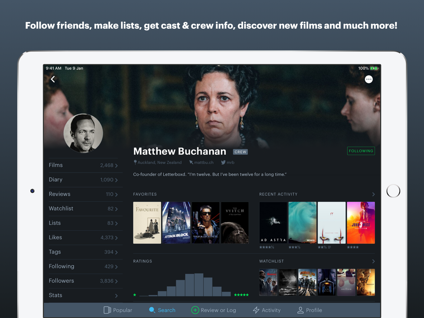Viewport: 424px width, 318px height.
Task: Open the Ad Astra poster
Action: (x=273, y=222)
